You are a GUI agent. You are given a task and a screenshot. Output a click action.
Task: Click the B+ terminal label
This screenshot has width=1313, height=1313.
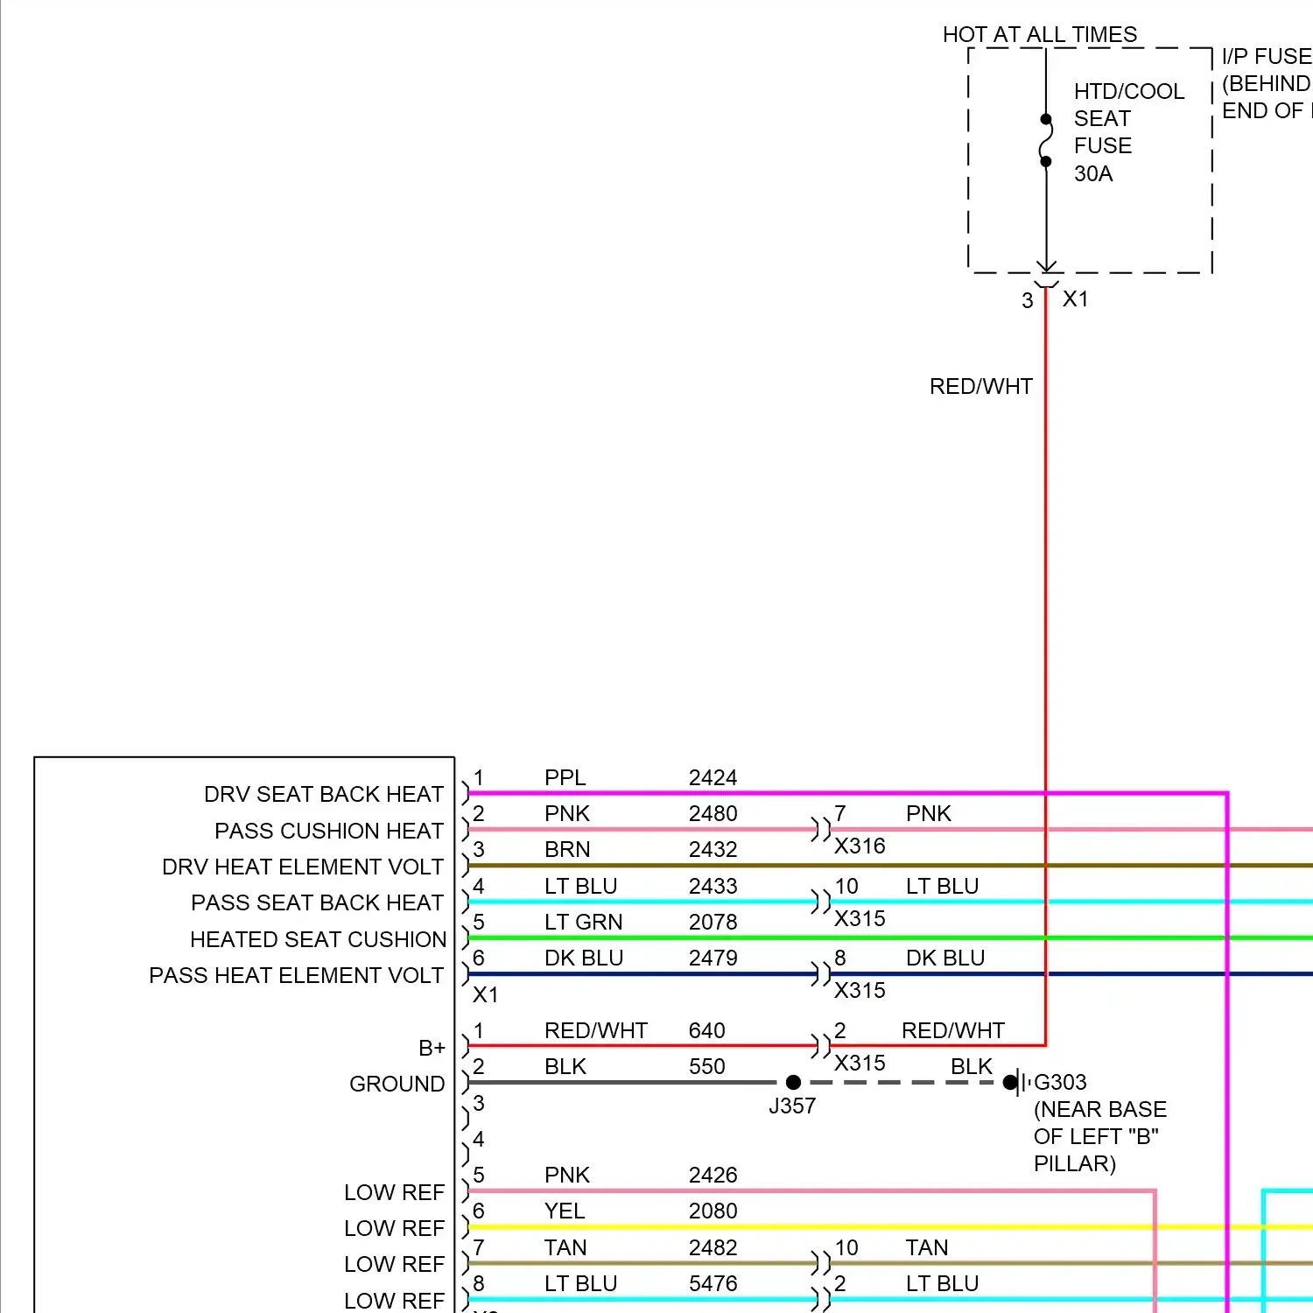pos(432,1048)
